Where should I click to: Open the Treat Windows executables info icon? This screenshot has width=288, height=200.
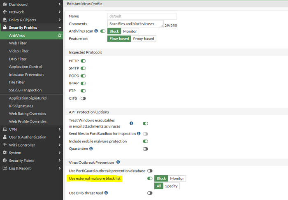[131, 123]
